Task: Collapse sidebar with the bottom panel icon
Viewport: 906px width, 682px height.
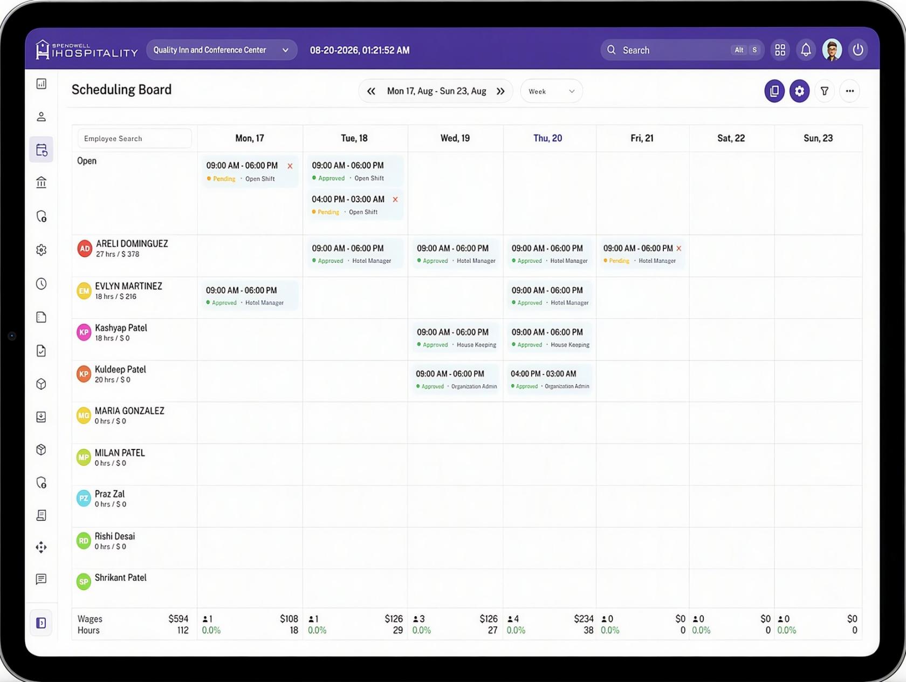Action: click(x=42, y=623)
